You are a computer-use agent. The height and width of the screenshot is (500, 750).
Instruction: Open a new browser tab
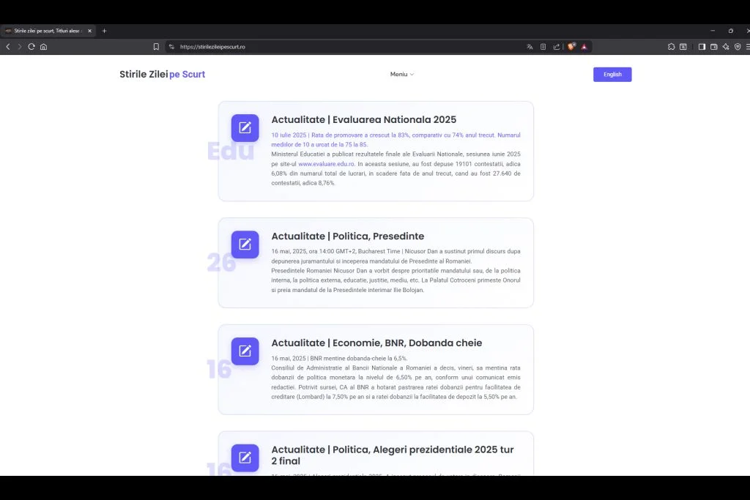pos(104,31)
